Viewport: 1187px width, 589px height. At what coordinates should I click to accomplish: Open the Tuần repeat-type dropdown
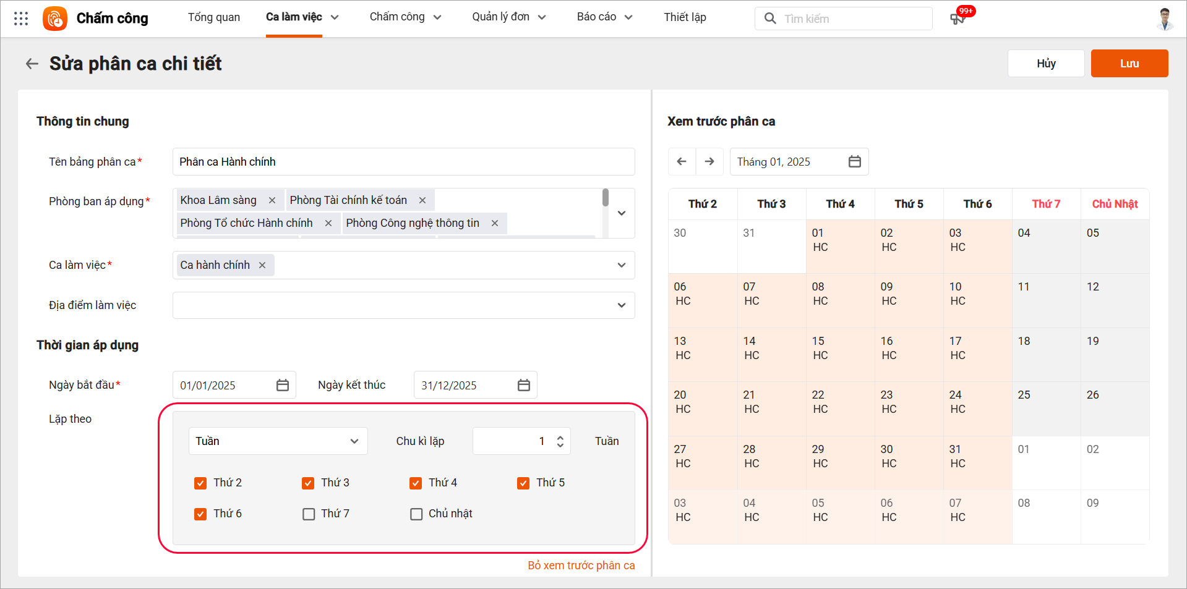click(278, 441)
